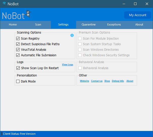Click the About link in Other section
This screenshot has width=153, height=137.
tap(130, 81)
